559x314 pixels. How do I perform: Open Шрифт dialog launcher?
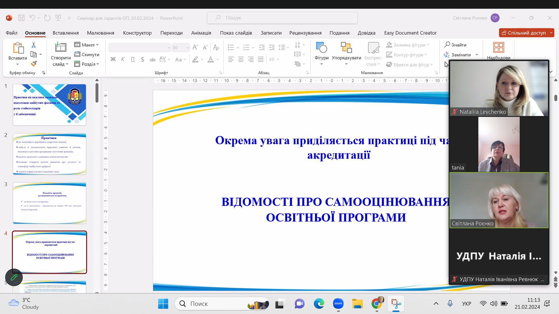(x=220, y=73)
